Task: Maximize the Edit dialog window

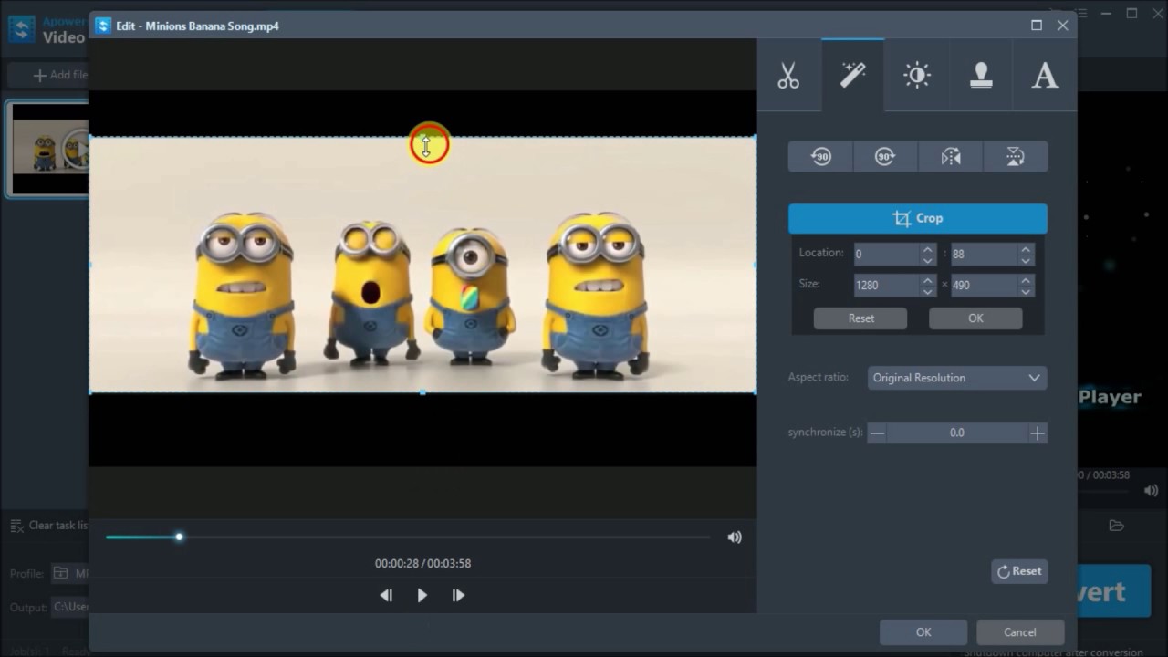Action: click(1037, 26)
